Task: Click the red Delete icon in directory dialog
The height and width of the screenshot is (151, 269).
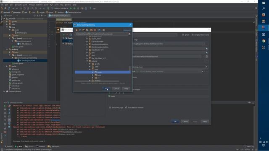Action: [x=95, y=30]
